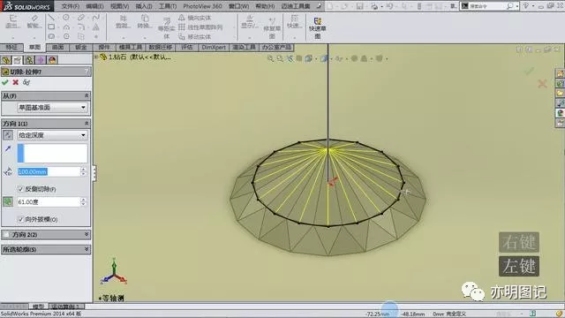Select the Rectangle sketch tool

tap(51, 26)
